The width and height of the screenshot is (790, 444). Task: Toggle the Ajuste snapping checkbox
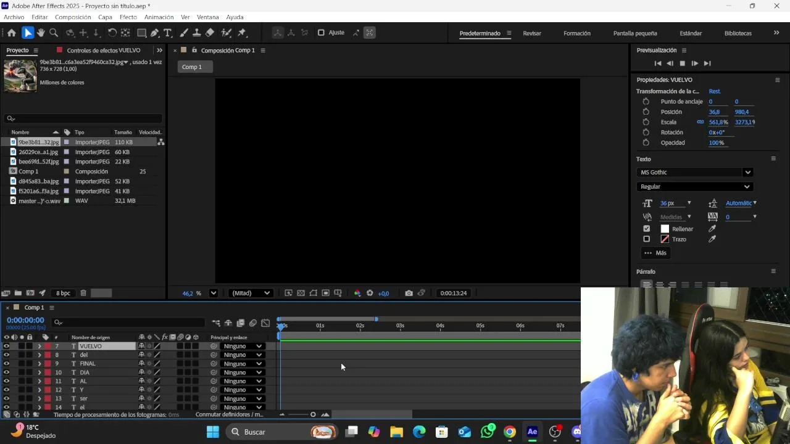[x=321, y=33]
